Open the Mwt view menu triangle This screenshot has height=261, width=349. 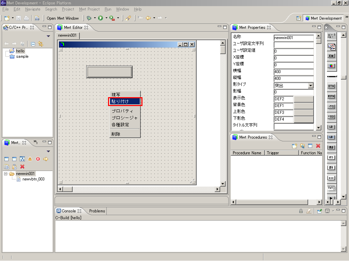pyautogui.click(x=48, y=151)
